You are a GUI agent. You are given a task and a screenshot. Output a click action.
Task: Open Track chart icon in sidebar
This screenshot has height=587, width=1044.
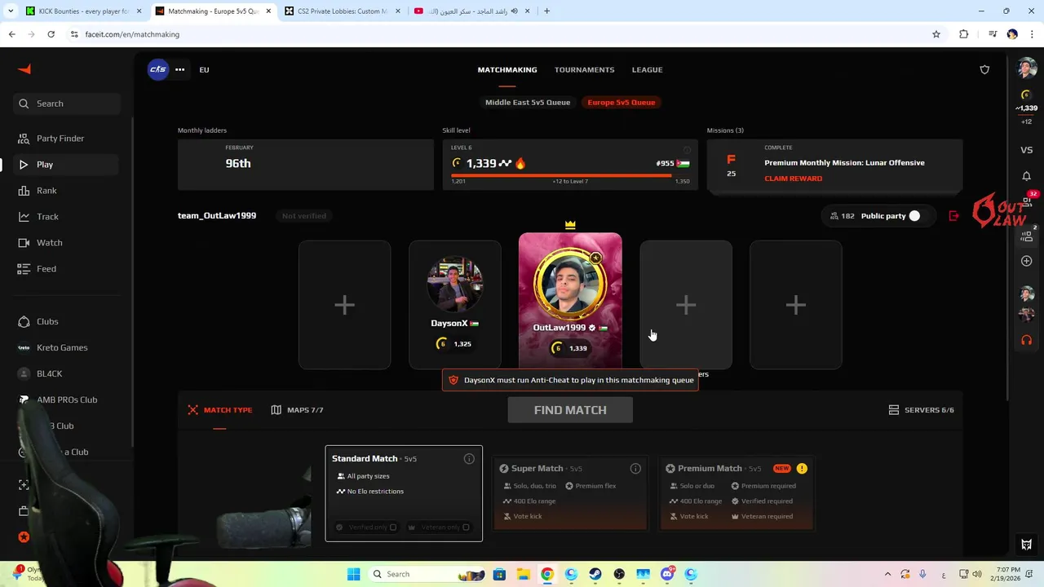24,217
